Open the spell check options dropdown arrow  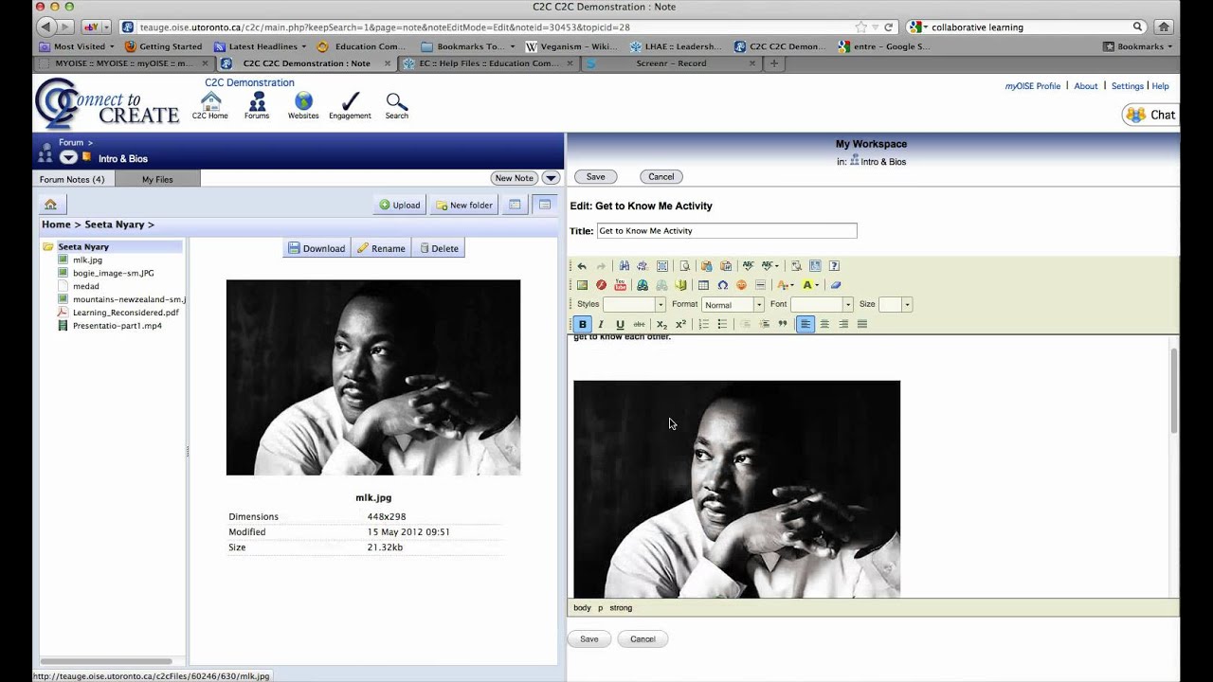coord(777,266)
